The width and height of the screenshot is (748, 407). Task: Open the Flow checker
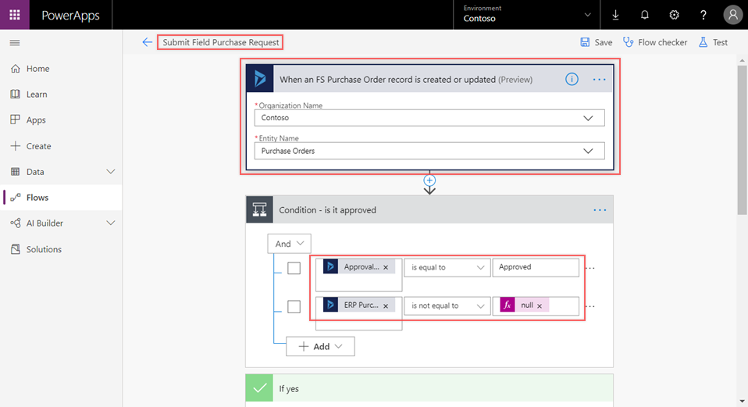[654, 42]
